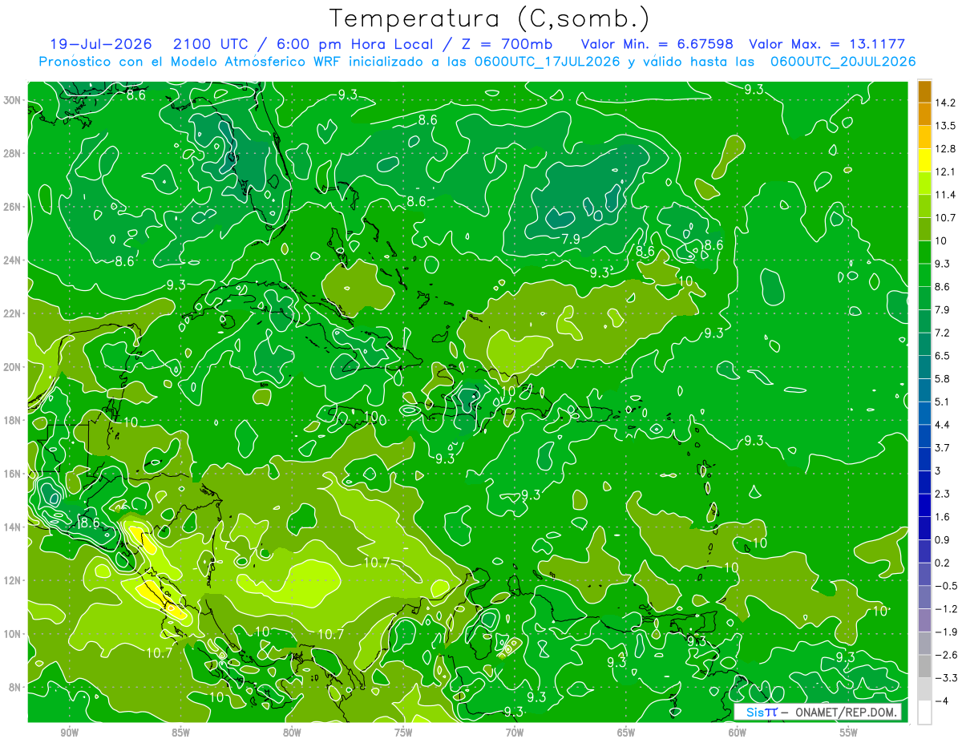Screen dimensions: 962x743
Task: Click the "Valor Min. = 6.67598" value
Action: [658, 44]
